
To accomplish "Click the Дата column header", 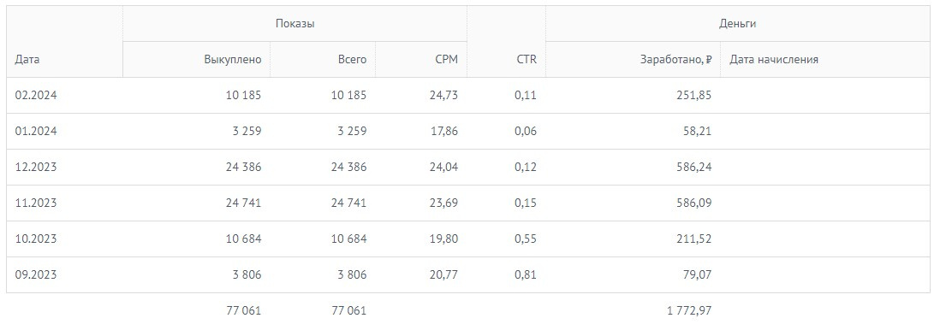I will 27,60.
